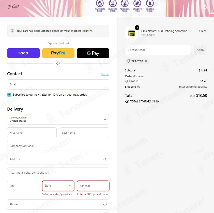Viewport: 214px width, 213px height.
Task: Remove the TRACY10 discount code tag
Action: 146,61
